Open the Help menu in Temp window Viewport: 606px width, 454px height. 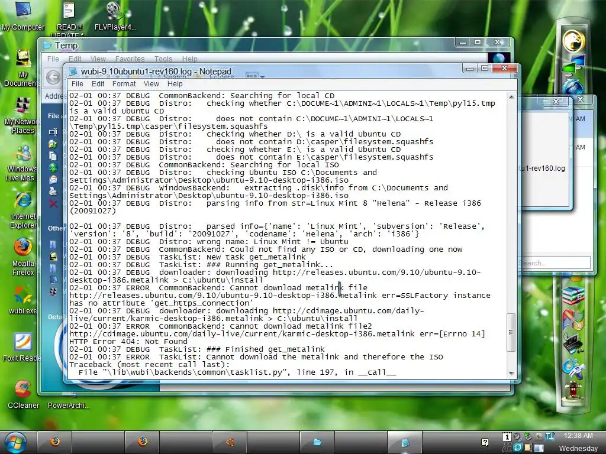point(189,59)
